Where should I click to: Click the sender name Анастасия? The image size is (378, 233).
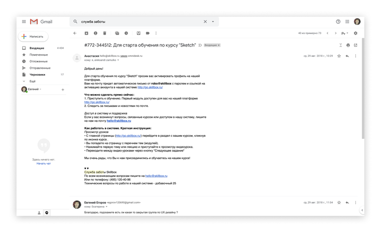pos(91,56)
